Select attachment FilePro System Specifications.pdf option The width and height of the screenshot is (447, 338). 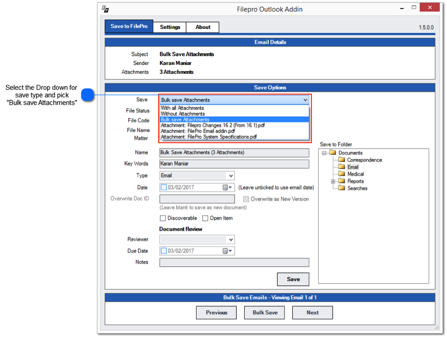coord(235,137)
